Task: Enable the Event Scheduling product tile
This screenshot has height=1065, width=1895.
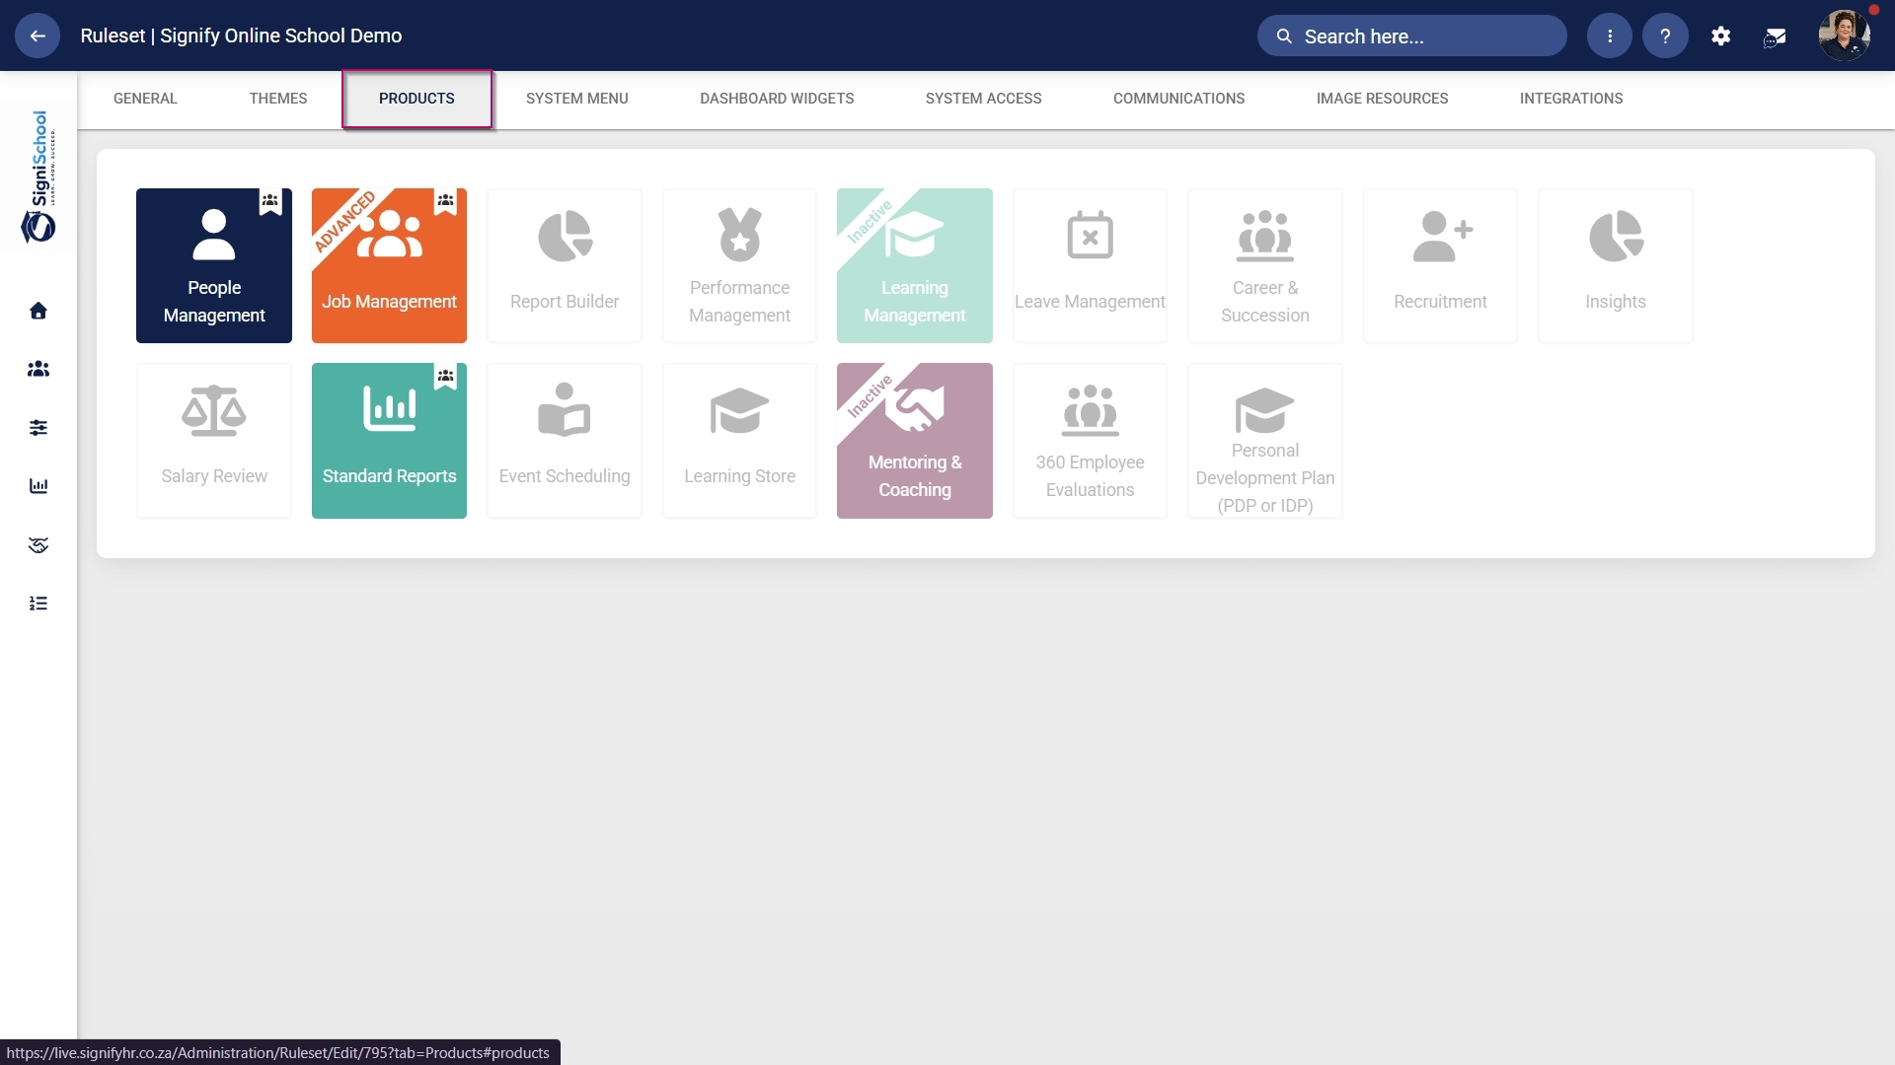Action: [565, 441]
